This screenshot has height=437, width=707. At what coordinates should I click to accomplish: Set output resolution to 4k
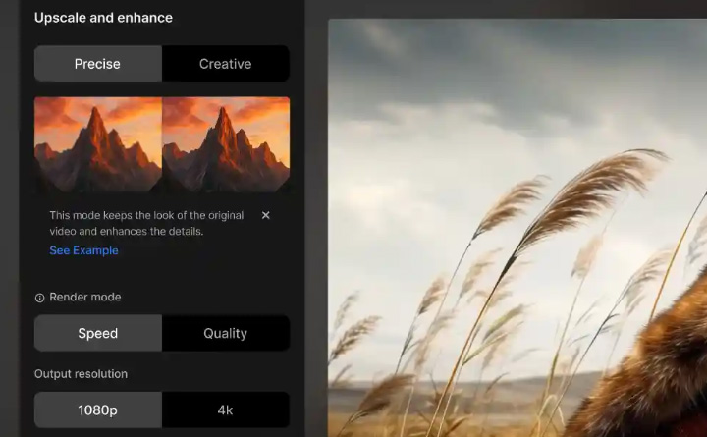226,410
